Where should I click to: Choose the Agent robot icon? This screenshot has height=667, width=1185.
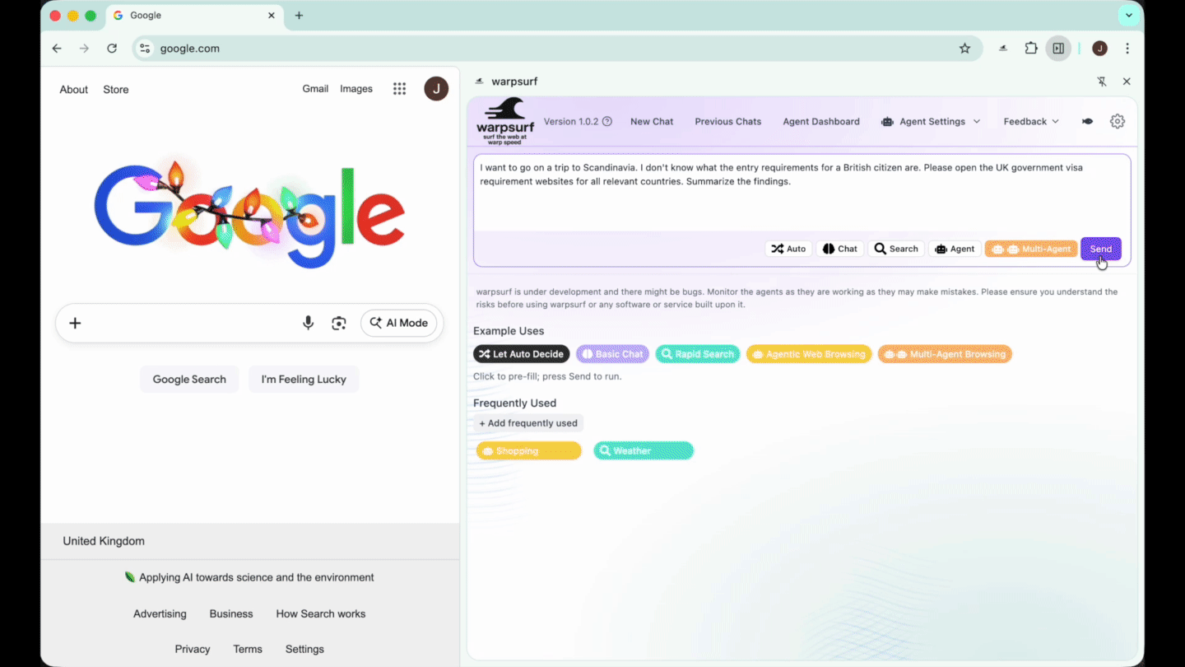coord(939,248)
